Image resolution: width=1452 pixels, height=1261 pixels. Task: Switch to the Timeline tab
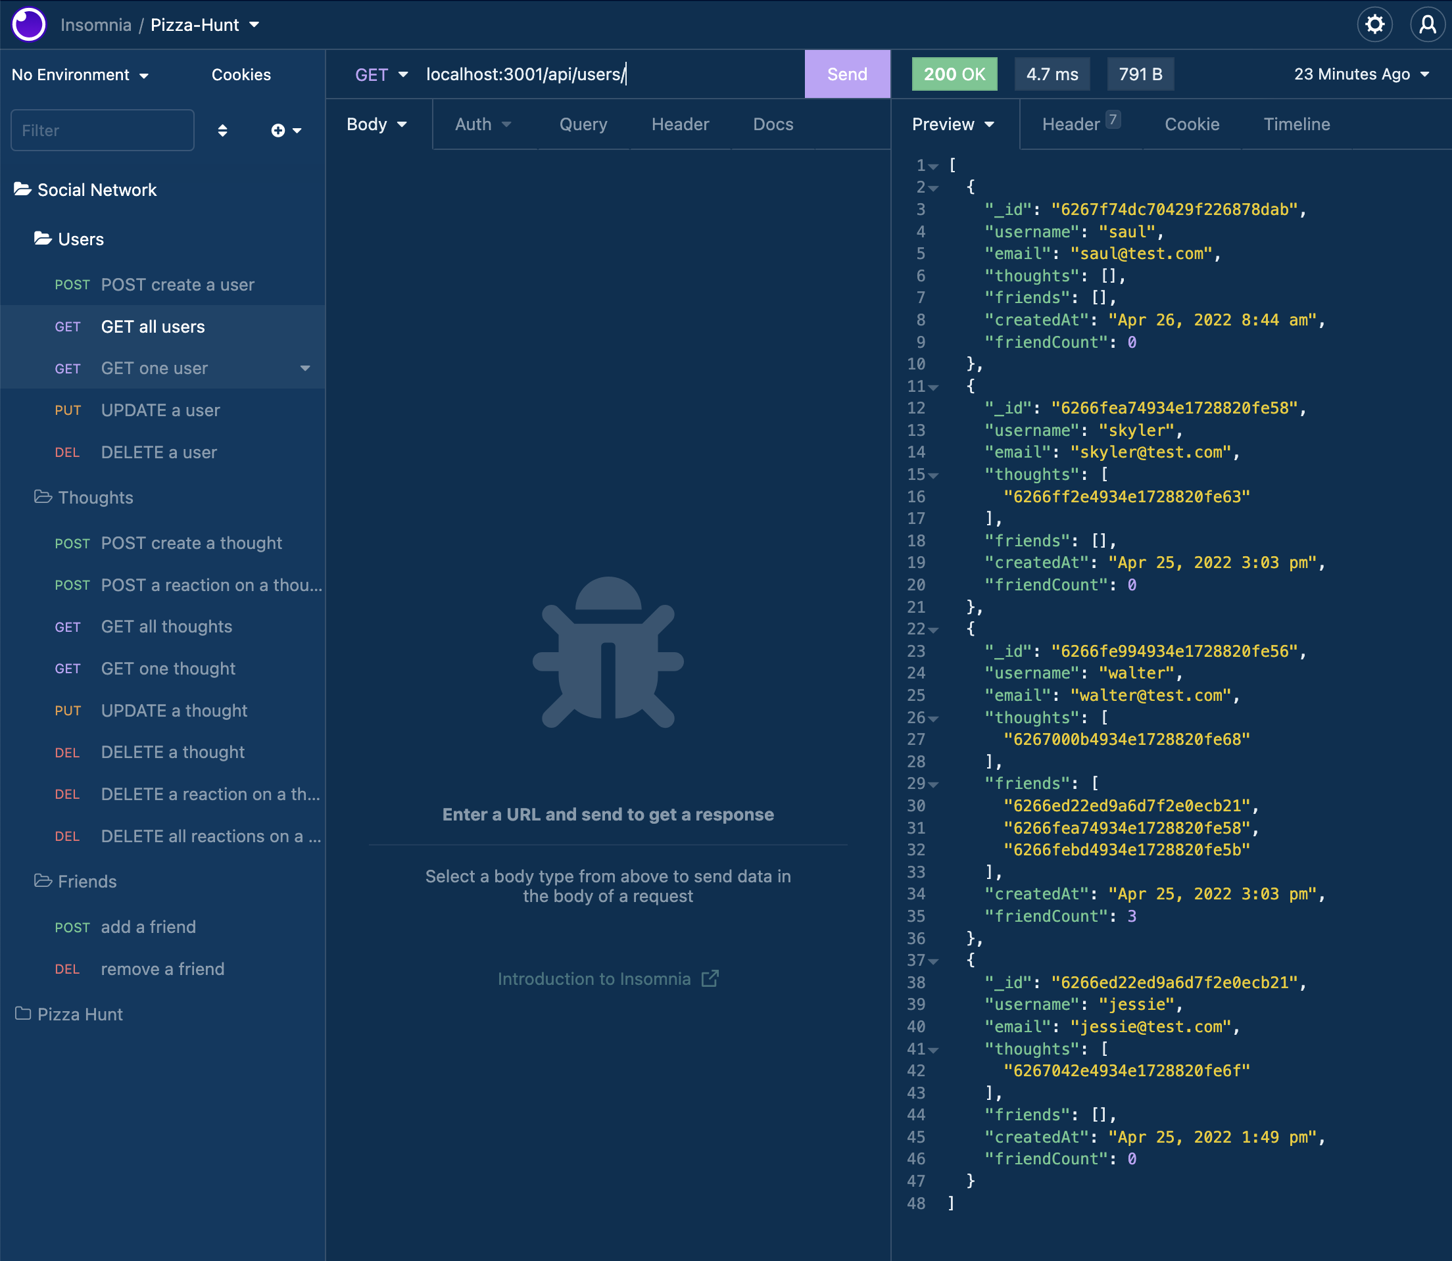pyautogui.click(x=1296, y=124)
